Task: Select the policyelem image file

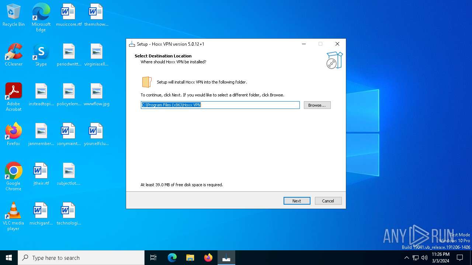Action: [x=69, y=95]
